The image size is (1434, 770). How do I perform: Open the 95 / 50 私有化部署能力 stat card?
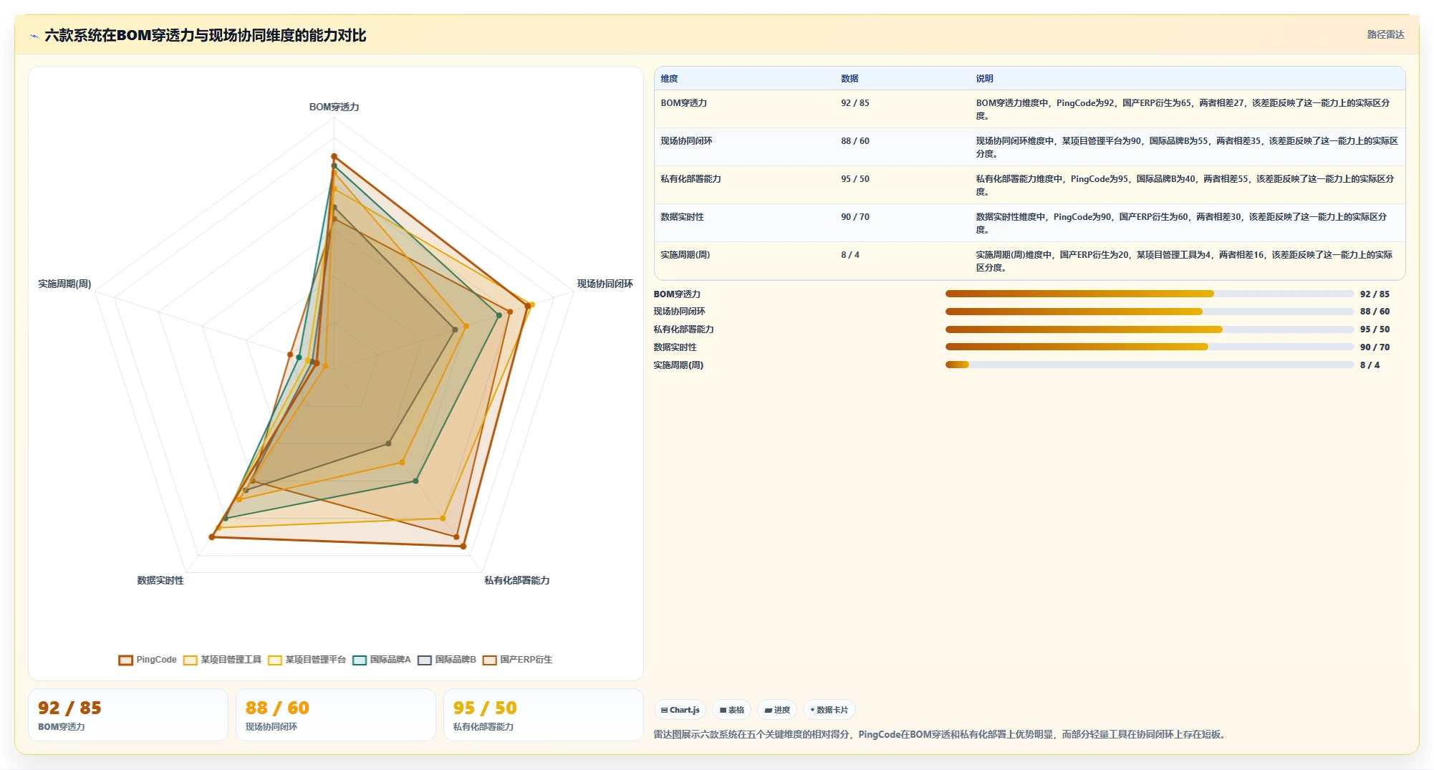point(544,715)
